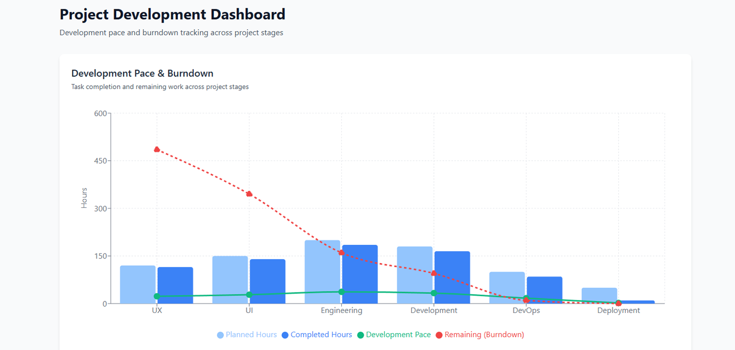Select the Project Development Dashboard heading
The width and height of the screenshot is (735, 350).
(x=173, y=14)
